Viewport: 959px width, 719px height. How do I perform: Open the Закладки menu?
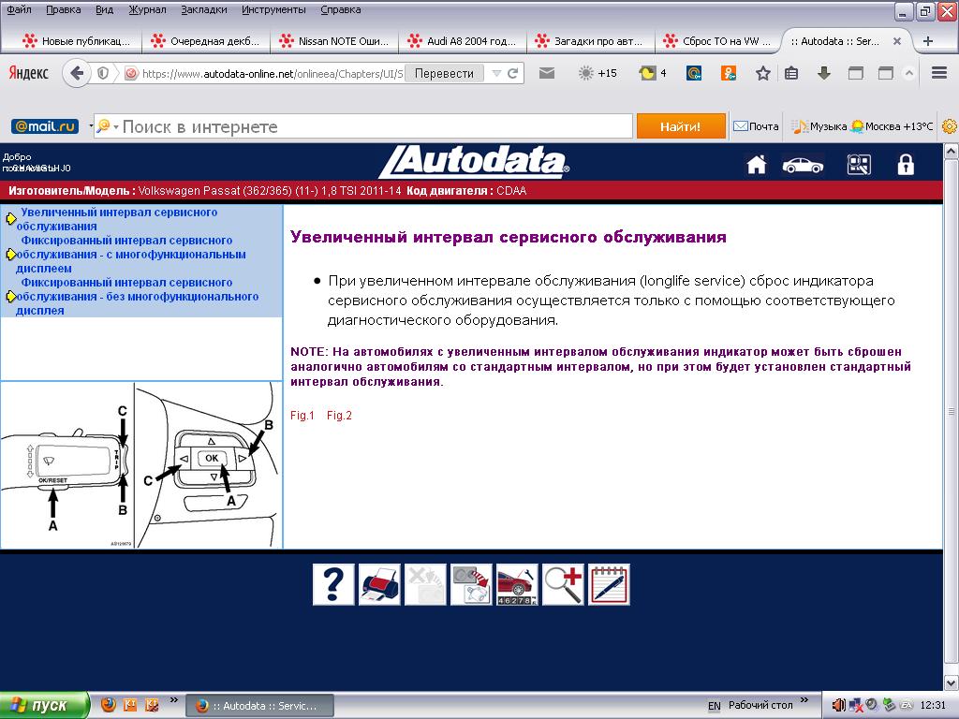[204, 9]
